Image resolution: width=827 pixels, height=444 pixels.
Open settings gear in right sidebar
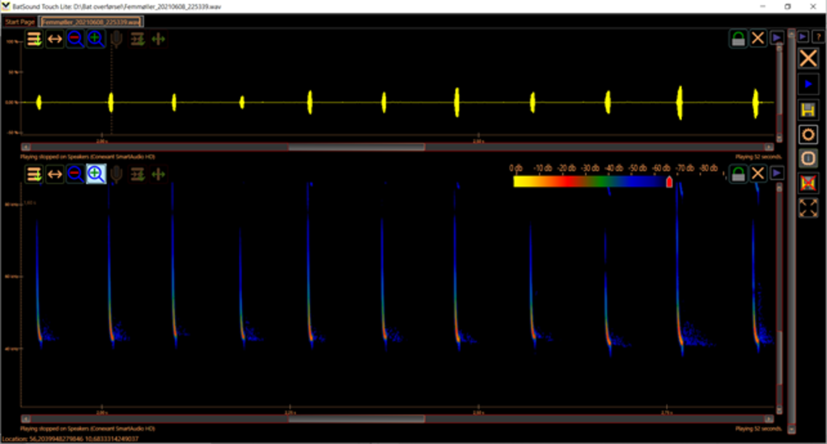pos(808,135)
